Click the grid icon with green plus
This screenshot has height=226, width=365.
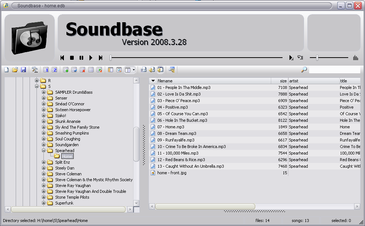[66, 70]
